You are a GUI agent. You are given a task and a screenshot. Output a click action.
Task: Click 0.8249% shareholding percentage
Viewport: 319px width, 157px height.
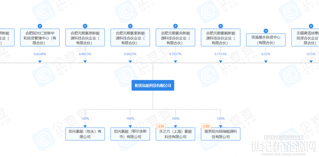point(40,54)
